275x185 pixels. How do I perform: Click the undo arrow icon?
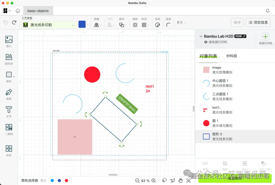point(5,22)
